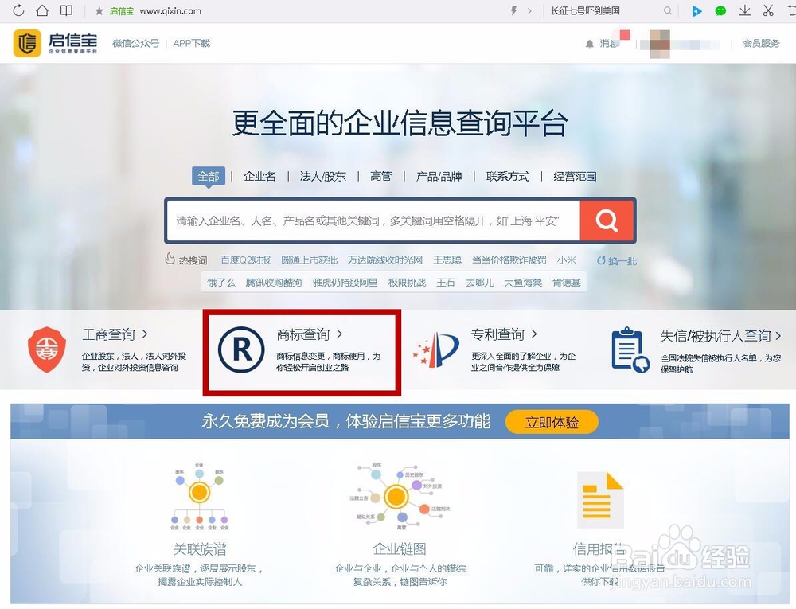Click the orange search magnifier button
The image size is (796, 609).
(607, 221)
